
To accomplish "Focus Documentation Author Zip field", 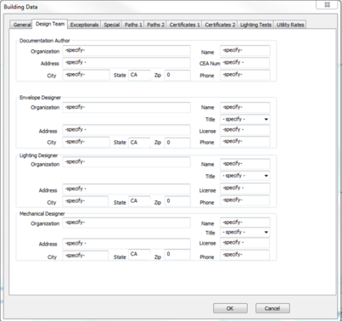I will pyautogui.click(x=177, y=75).
